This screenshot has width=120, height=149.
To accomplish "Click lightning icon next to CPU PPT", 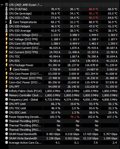I will [x=7, y=87].
